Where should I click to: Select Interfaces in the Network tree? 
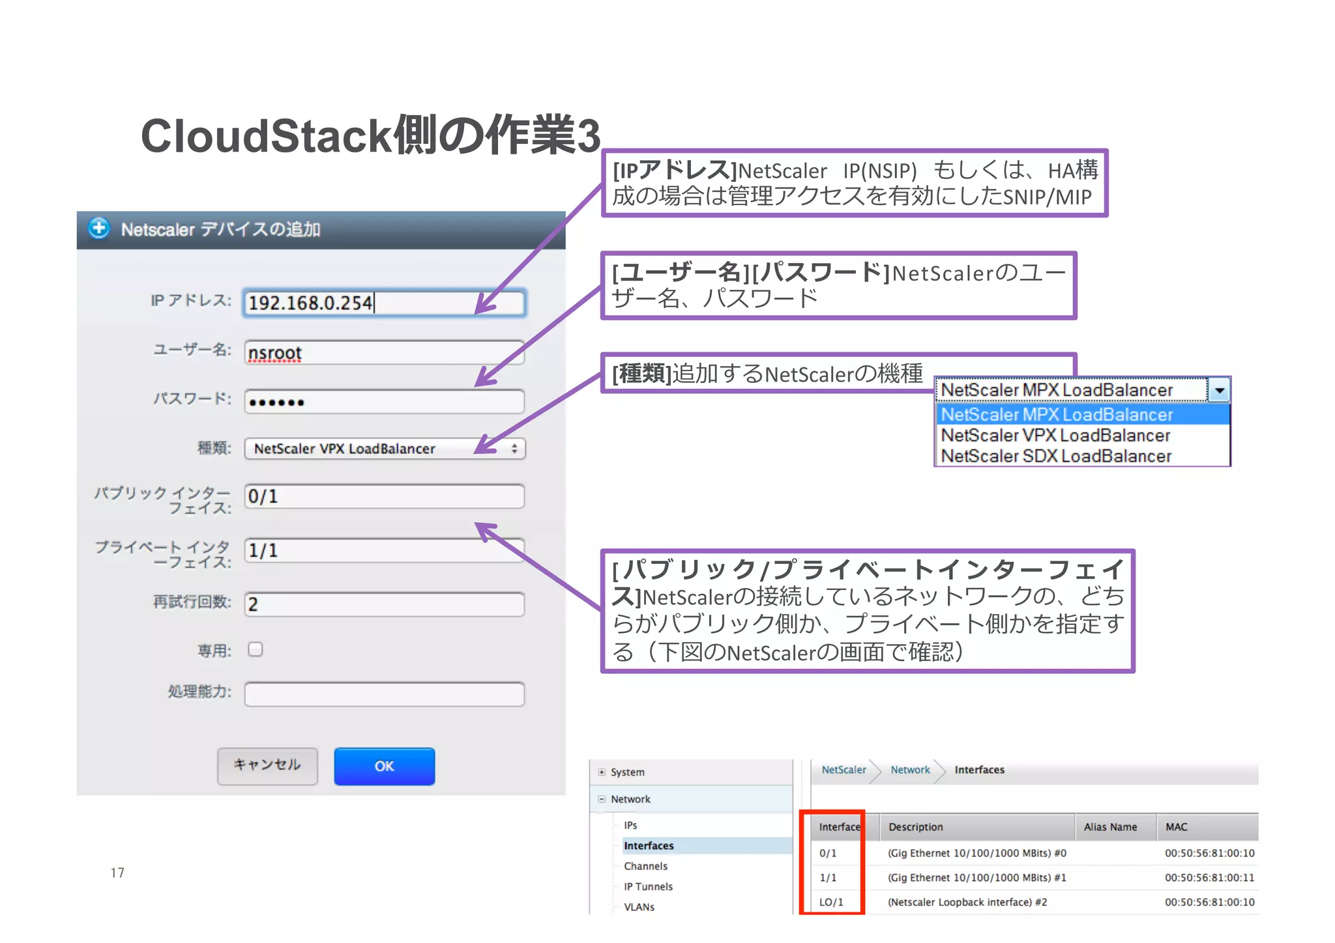(x=649, y=845)
